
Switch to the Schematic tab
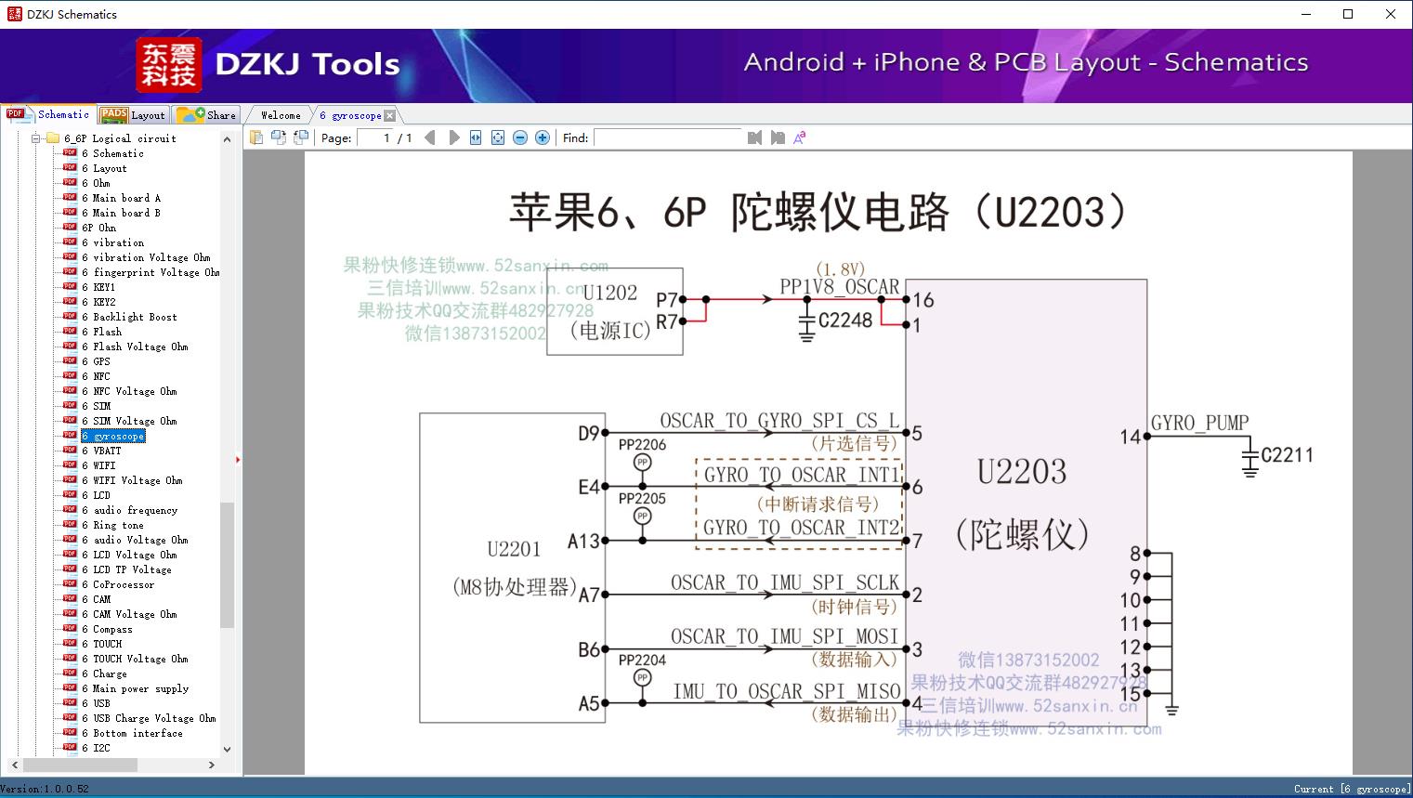point(48,114)
